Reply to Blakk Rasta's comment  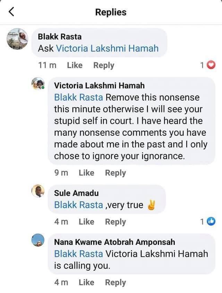(x=103, y=65)
